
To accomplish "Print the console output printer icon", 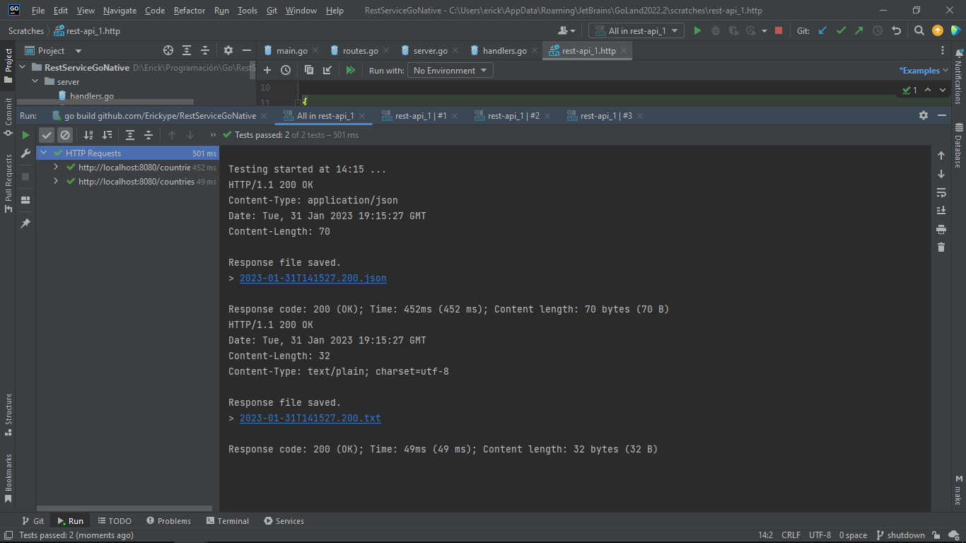I will coord(941,229).
